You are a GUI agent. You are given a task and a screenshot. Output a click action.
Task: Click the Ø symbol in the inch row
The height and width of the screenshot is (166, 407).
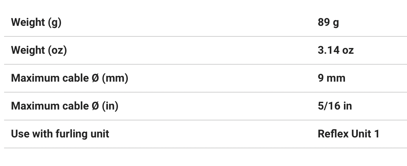click(95, 106)
